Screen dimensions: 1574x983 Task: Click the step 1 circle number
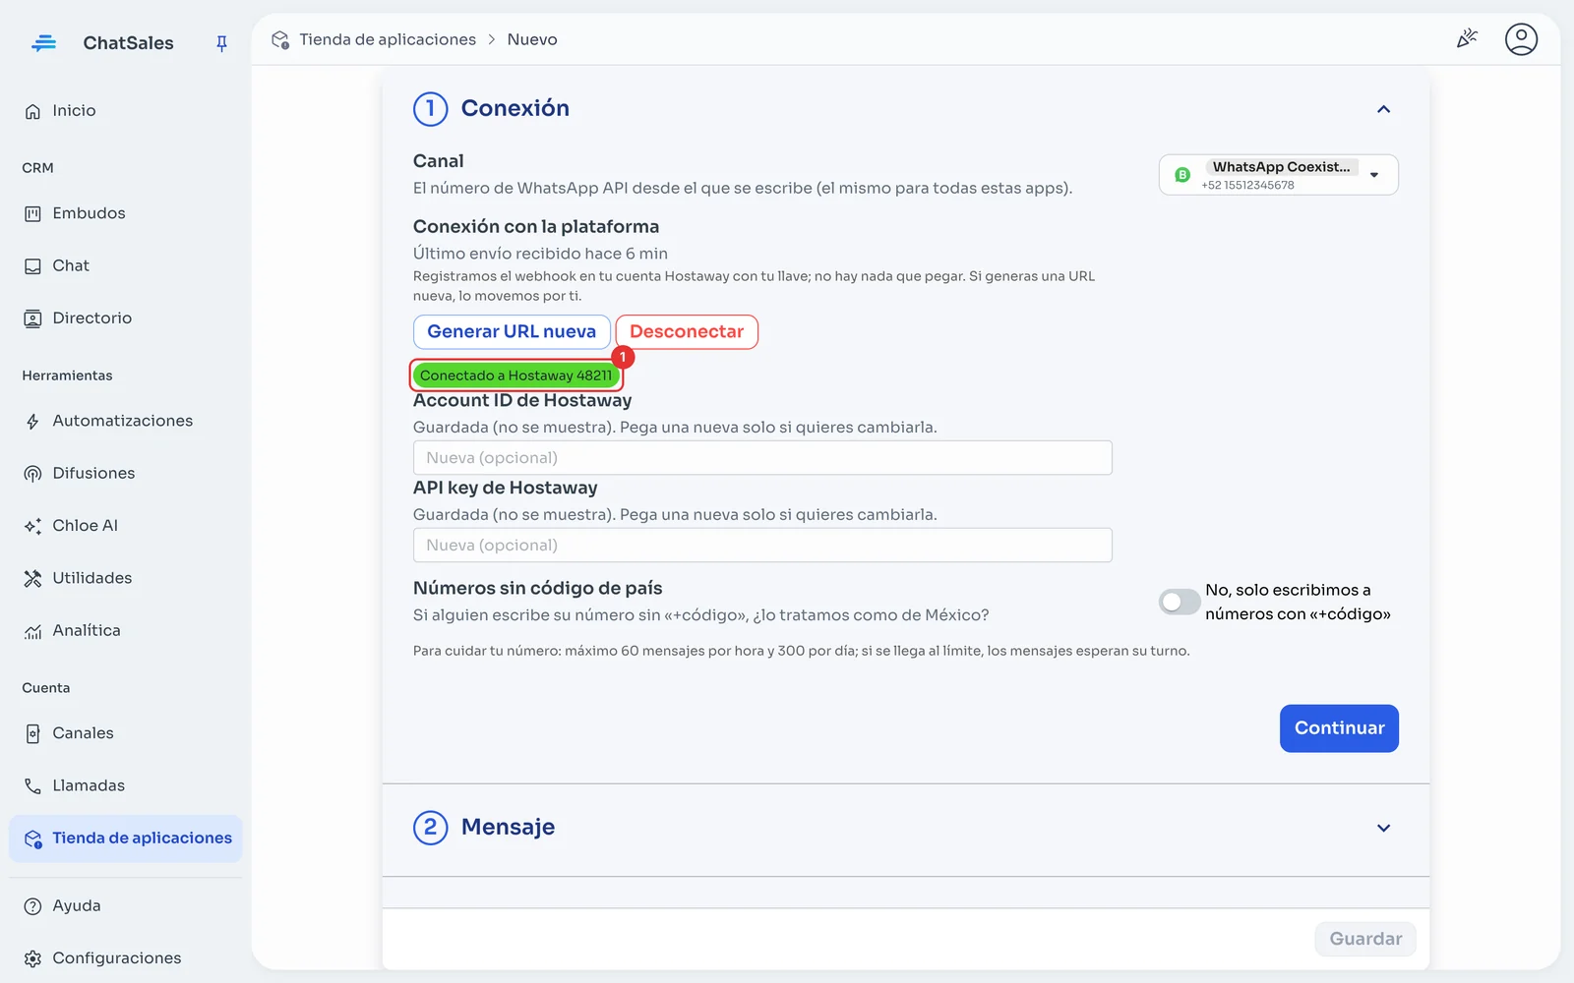coord(430,109)
